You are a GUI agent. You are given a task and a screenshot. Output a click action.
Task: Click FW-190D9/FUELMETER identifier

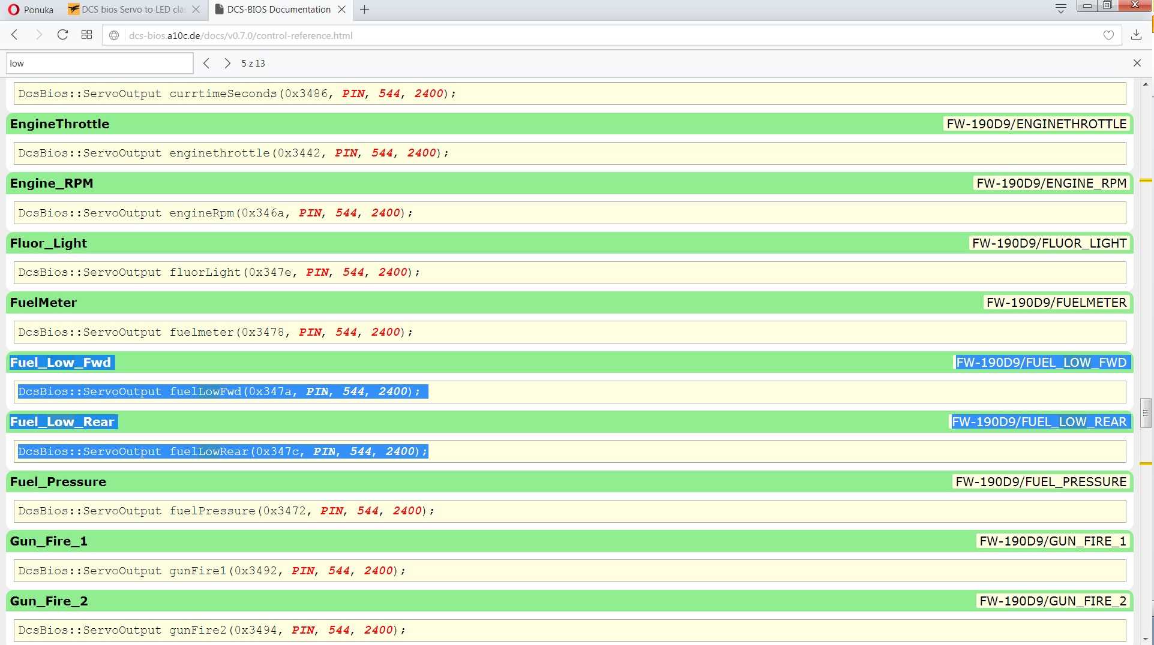(x=1056, y=303)
